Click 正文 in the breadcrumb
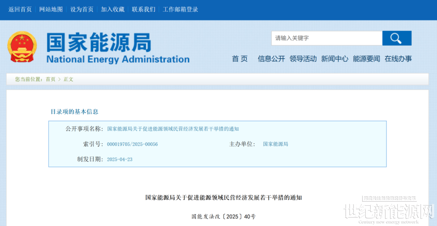 point(68,79)
